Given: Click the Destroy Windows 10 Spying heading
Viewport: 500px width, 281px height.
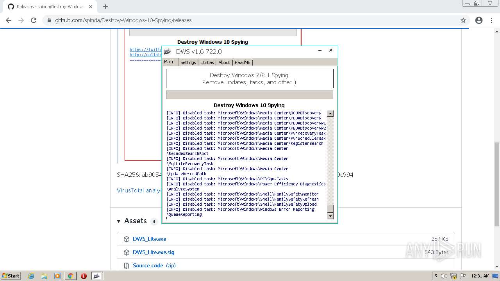Looking at the screenshot, I should click(249, 105).
